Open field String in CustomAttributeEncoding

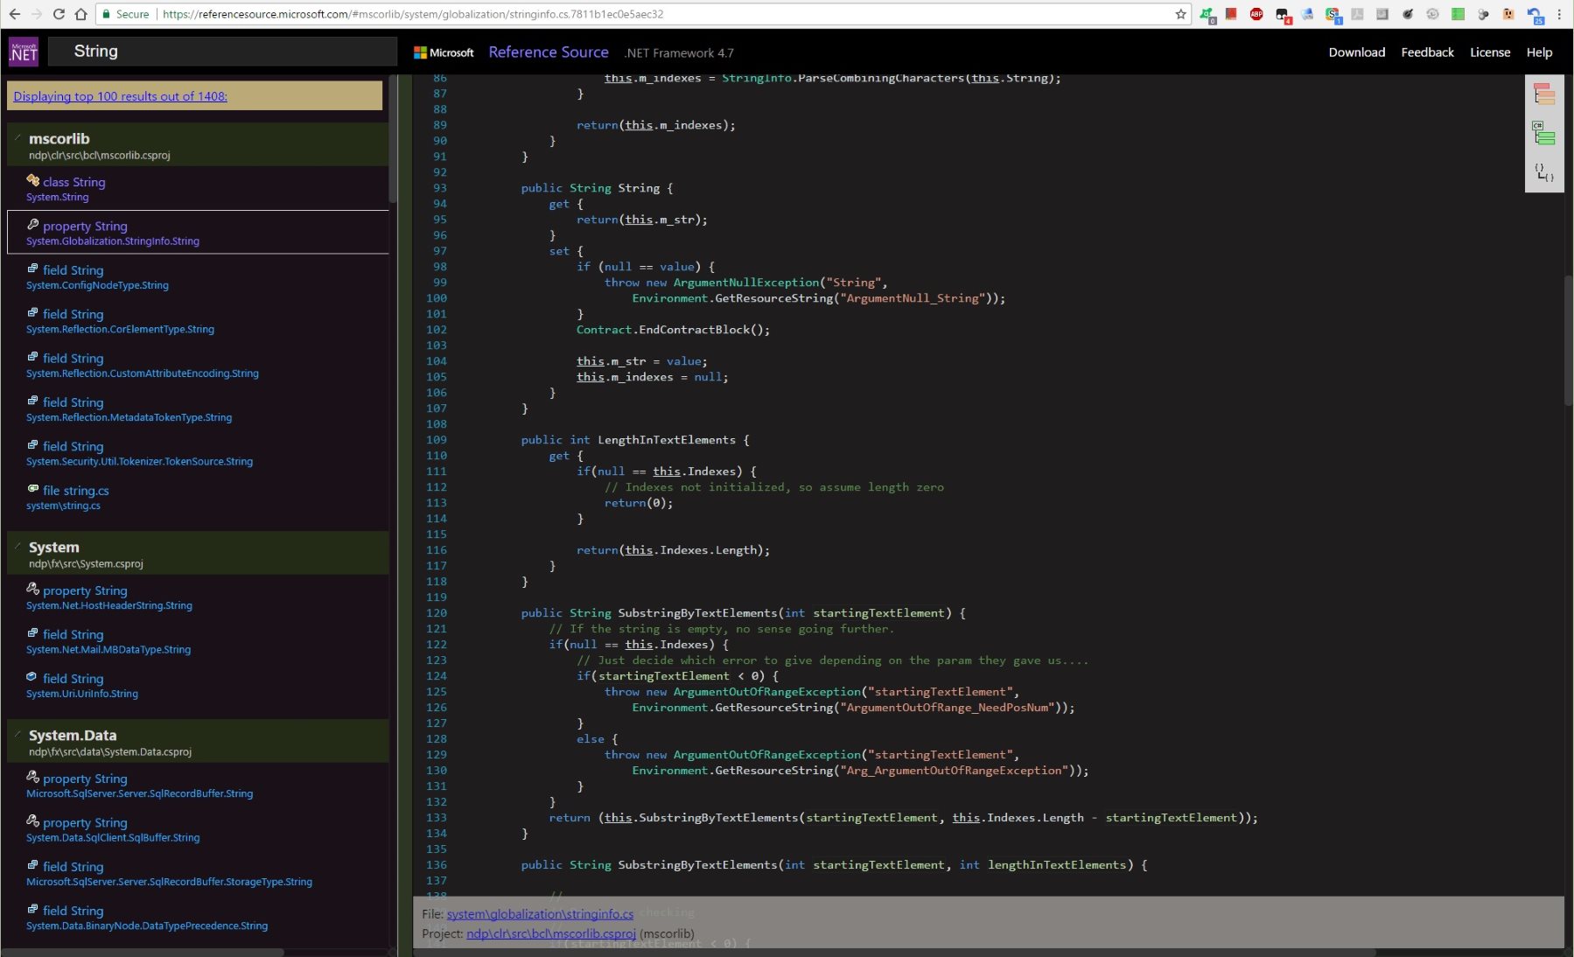pyautogui.click(x=198, y=365)
